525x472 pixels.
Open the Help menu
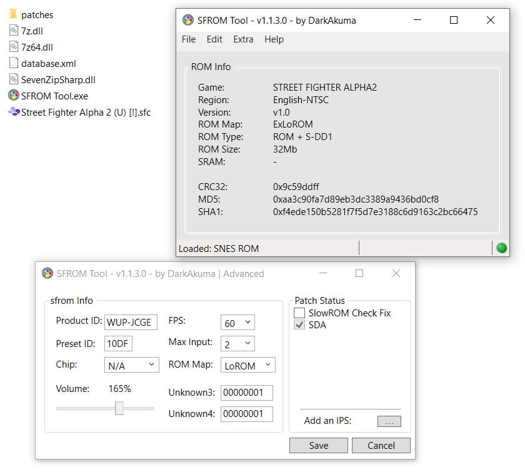coord(274,39)
